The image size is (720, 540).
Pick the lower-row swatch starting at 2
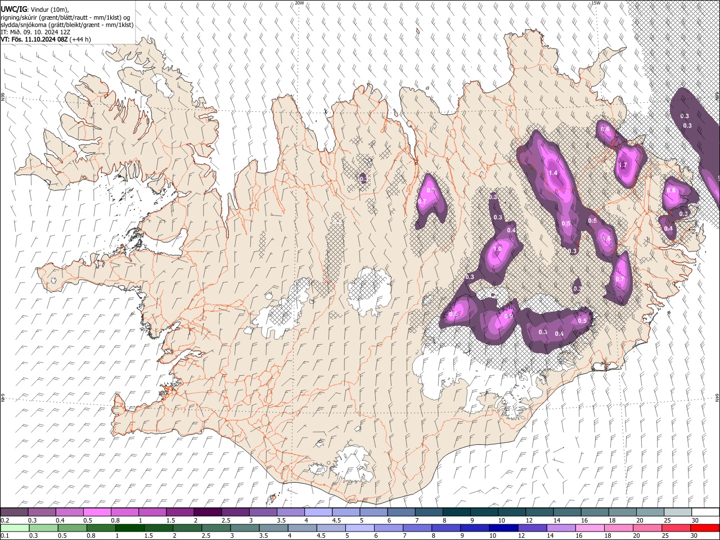pos(187,528)
